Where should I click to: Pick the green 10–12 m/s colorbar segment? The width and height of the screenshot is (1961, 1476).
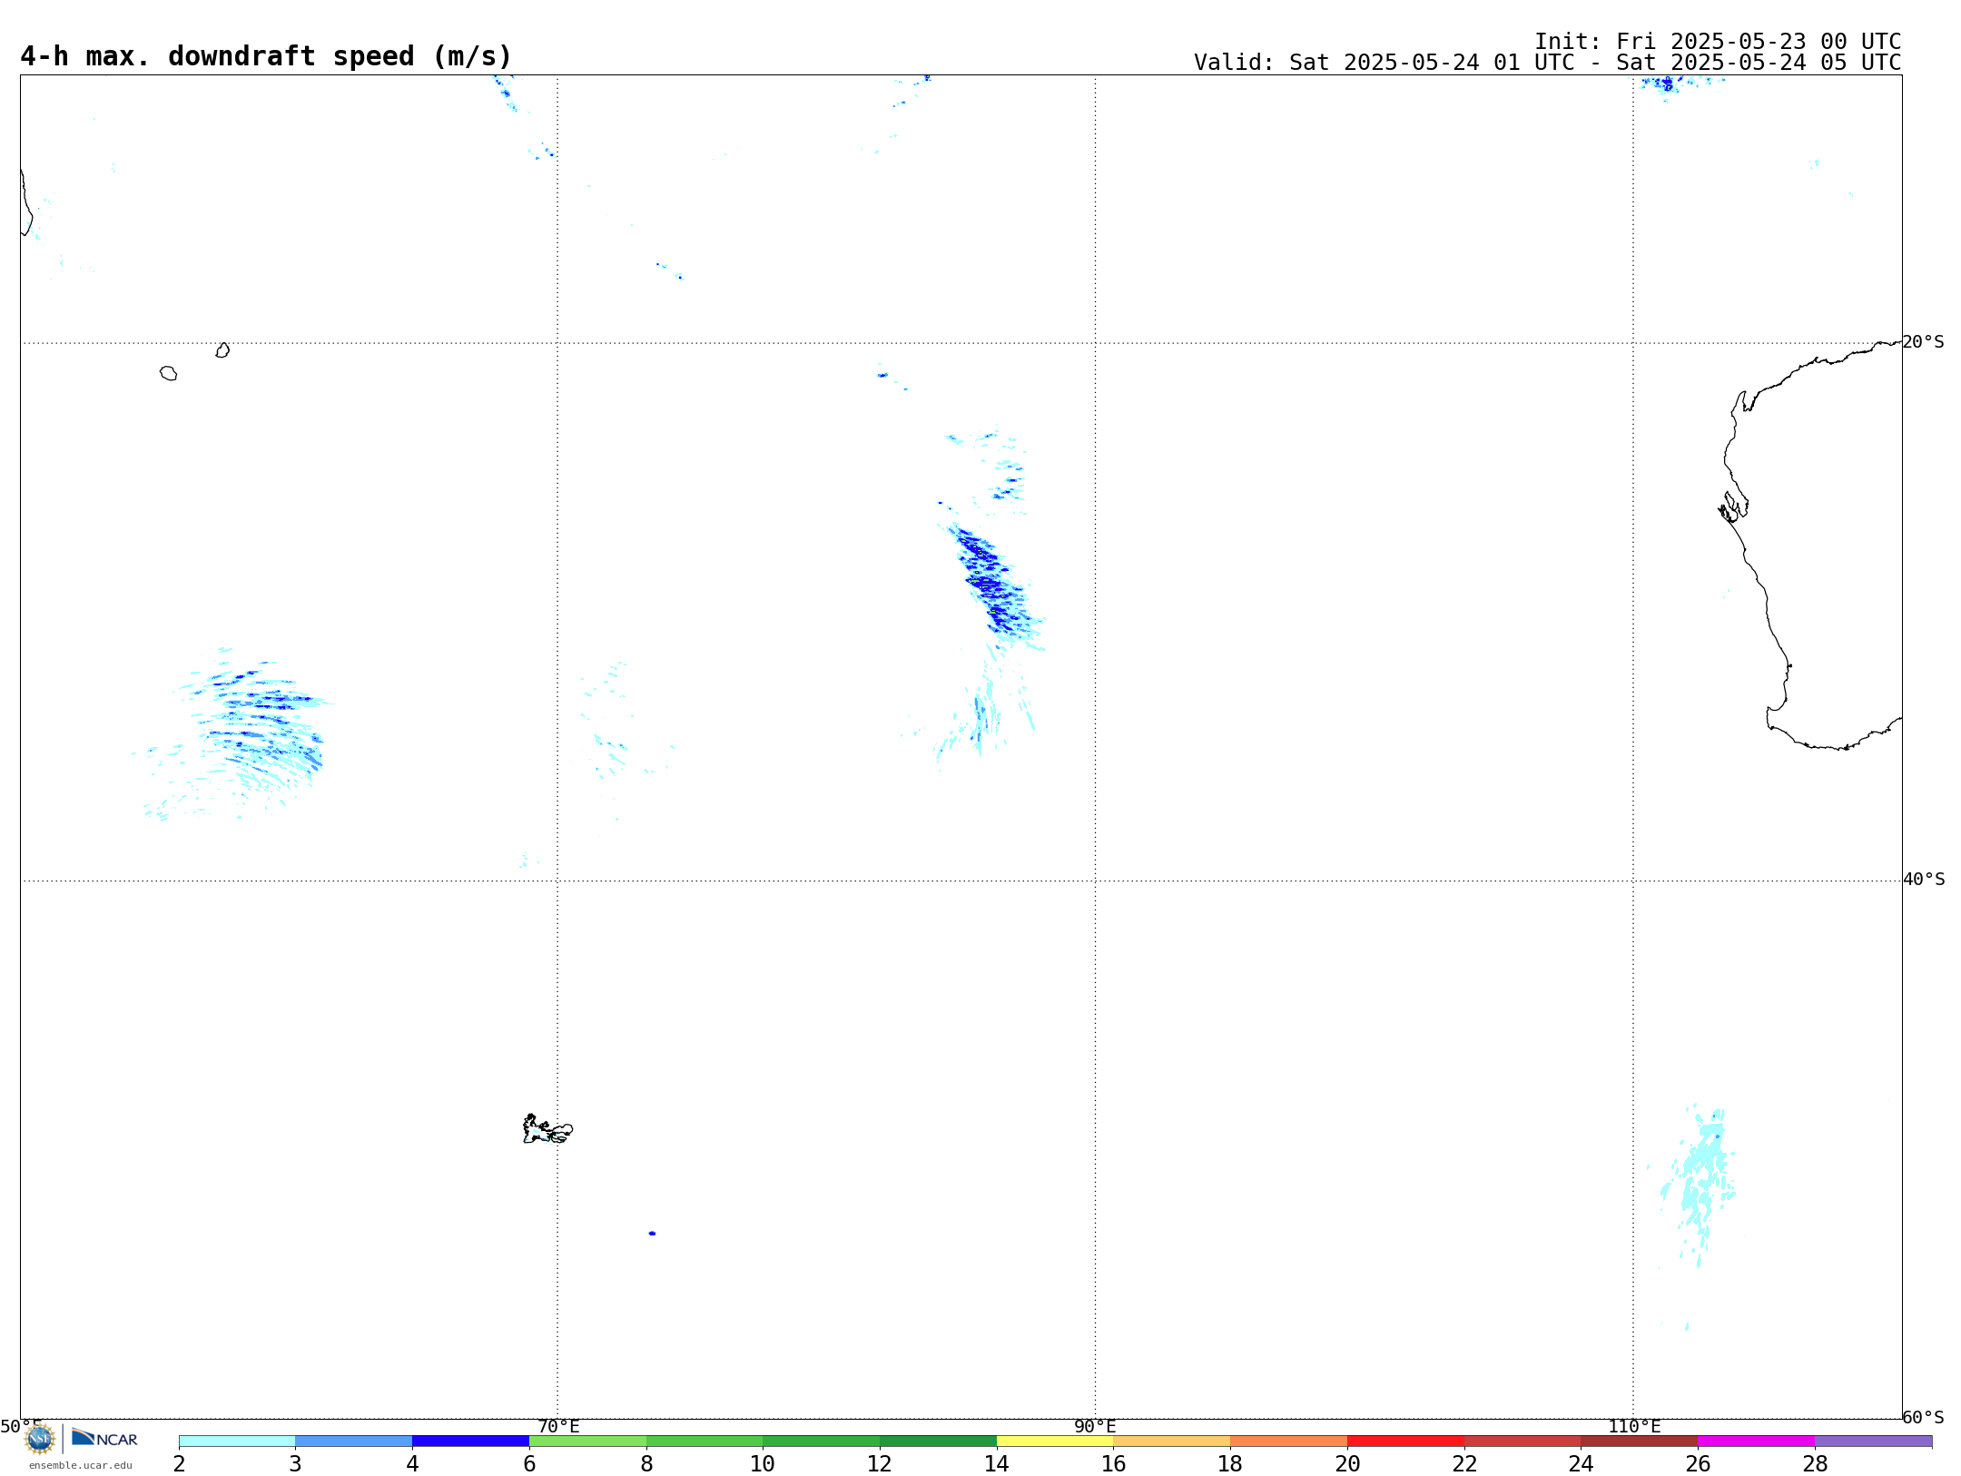(x=822, y=1441)
